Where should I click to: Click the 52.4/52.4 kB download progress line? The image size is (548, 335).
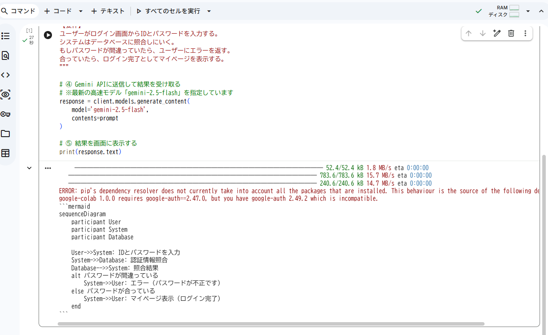[252, 168]
